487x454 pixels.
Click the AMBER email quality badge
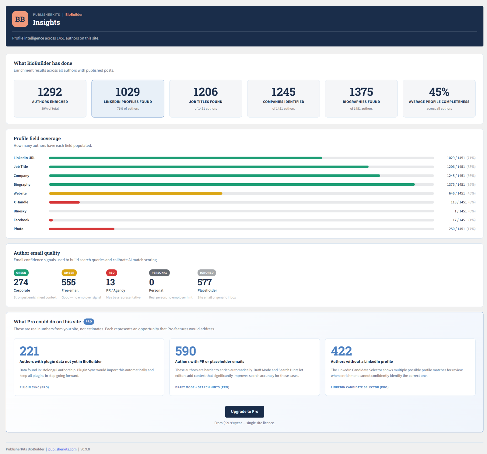69,273
